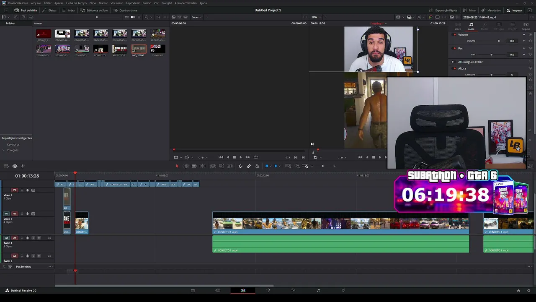
Task: Click the Overwrite Clip icon
Action: click(x=222, y=166)
